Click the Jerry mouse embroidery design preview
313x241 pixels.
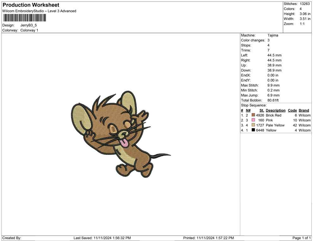121,134
